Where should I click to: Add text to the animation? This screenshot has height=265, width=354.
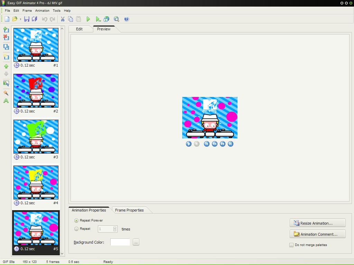6,100
